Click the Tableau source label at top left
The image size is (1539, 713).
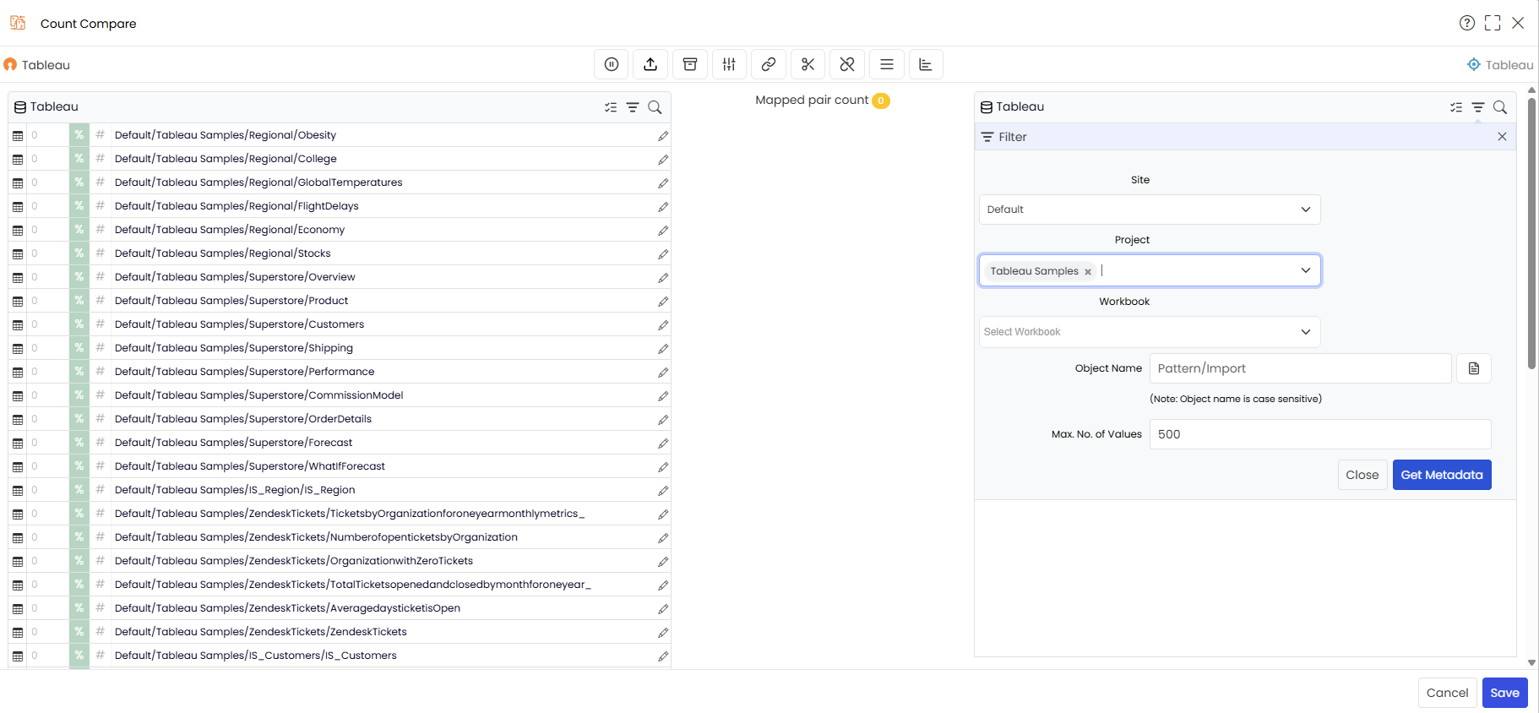click(37, 65)
